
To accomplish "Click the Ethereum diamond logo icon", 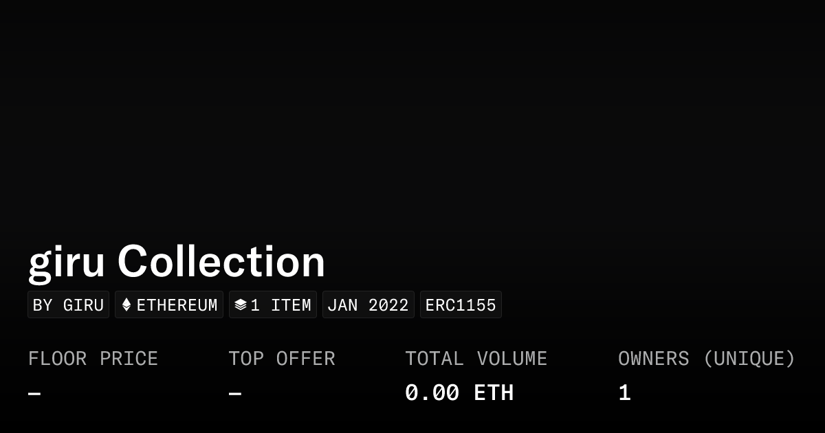I will tap(126, 305).
